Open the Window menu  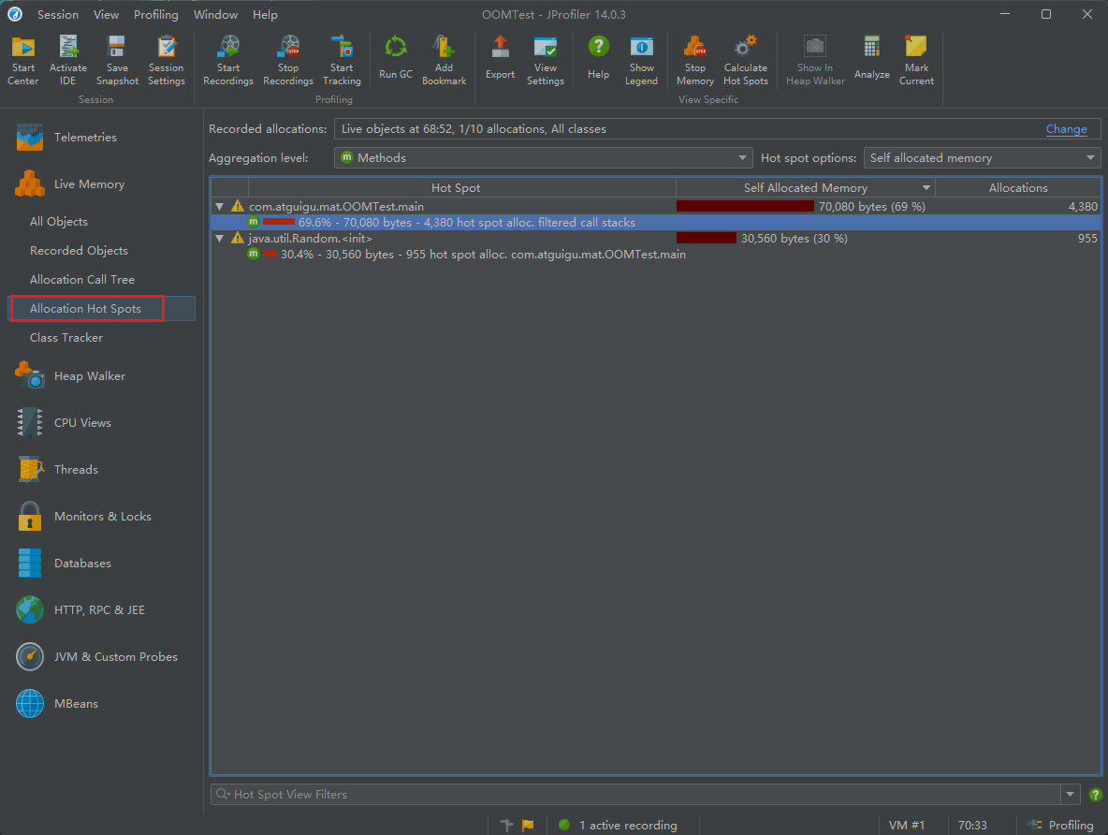click(215, 14)
